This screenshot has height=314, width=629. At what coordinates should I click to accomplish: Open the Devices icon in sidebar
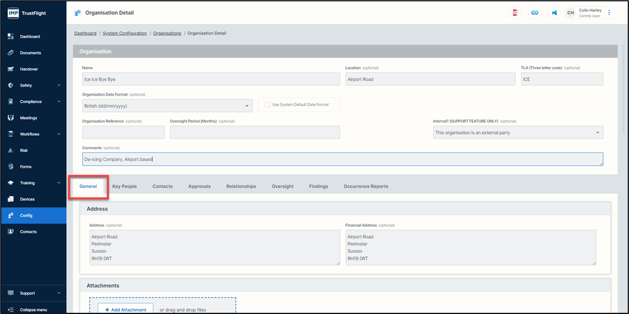(10, 199)
